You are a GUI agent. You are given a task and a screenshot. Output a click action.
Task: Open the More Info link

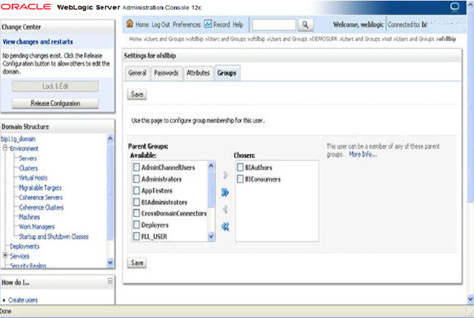[x=363, y=154]
